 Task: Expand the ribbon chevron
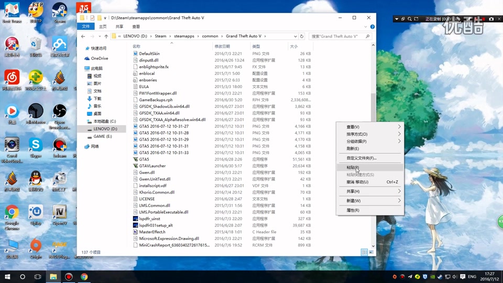365,27
